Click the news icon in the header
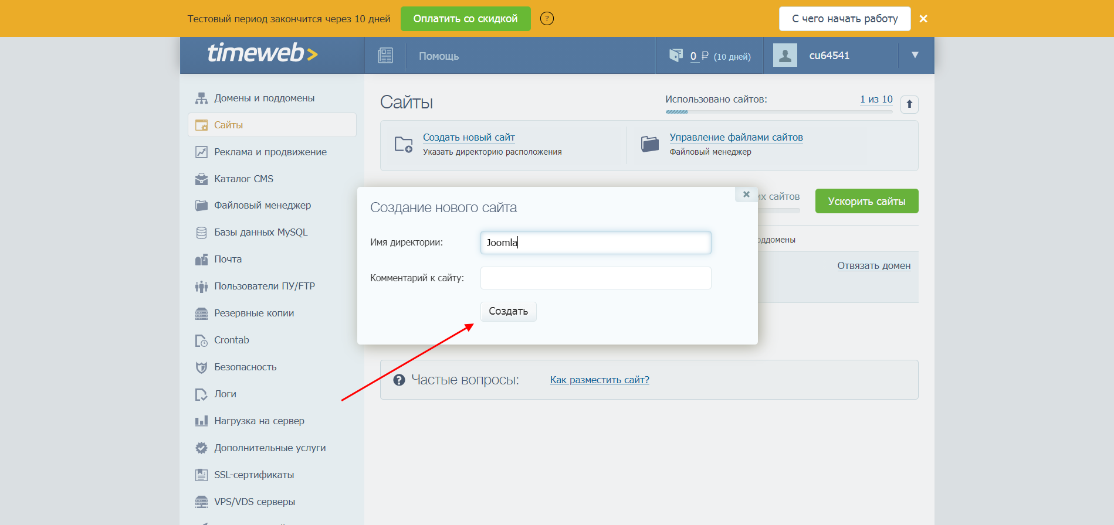The height and width of the screenshot is (525, 1114). click(385, 56)
